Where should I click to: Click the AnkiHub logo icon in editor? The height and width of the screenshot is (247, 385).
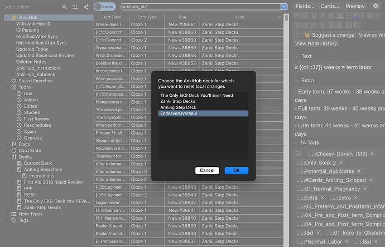click(x=297, y=35)
